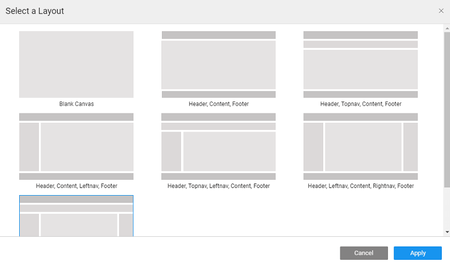This screenshot has height=268, width=450.
Task: Select the Blank Canvas layout thumbnail
Action: click(x=76, y=64)
